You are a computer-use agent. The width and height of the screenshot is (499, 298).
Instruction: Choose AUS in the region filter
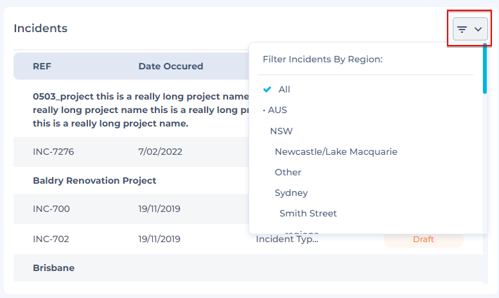pos(277,110)
